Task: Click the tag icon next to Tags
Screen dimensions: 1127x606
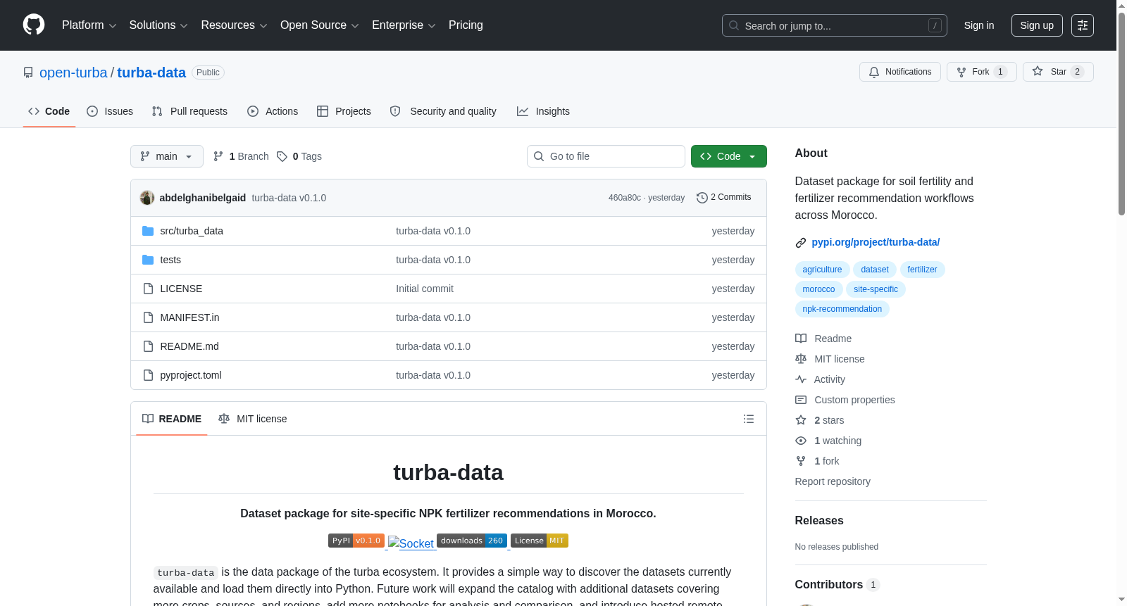Action: pos(282,156)
